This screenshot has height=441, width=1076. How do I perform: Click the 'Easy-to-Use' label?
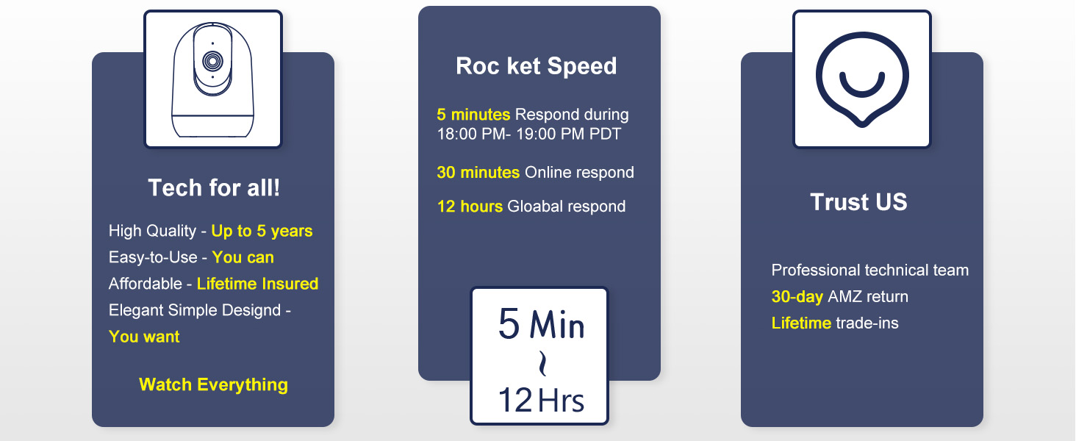pos(153,257)
